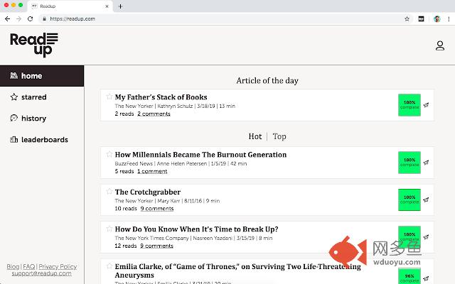
Task: Open 'My Father's Stack of Books' article
Action: [161, 97]
